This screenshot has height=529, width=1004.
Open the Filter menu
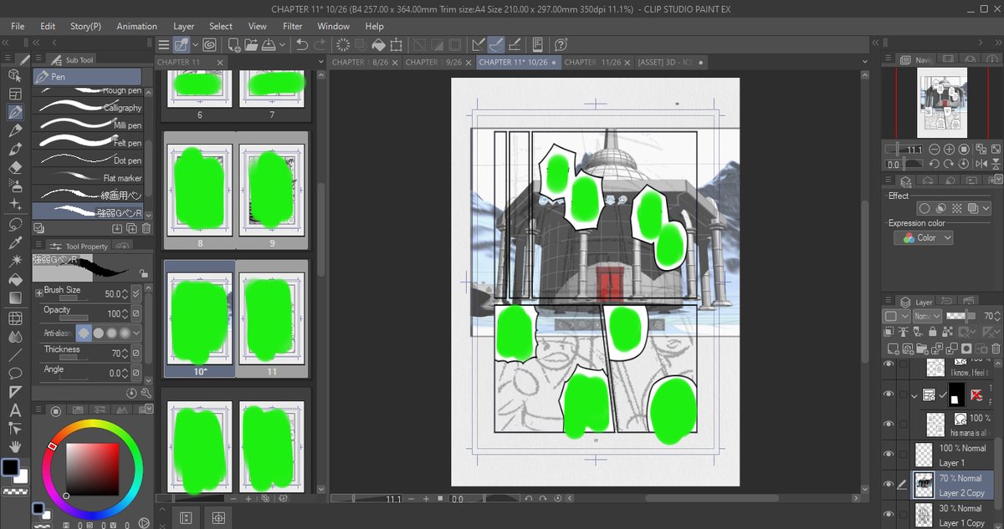294,26
